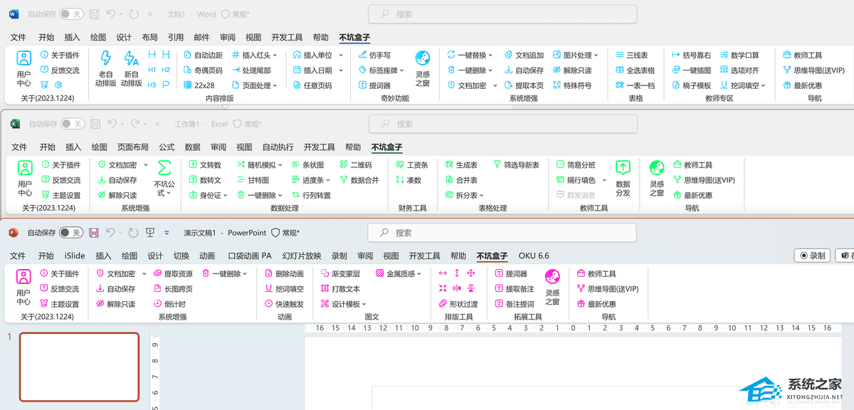Expand 挖词填空 dropdown in Word
This screenshot has width=854, height=410.
(x=764, y=85)
